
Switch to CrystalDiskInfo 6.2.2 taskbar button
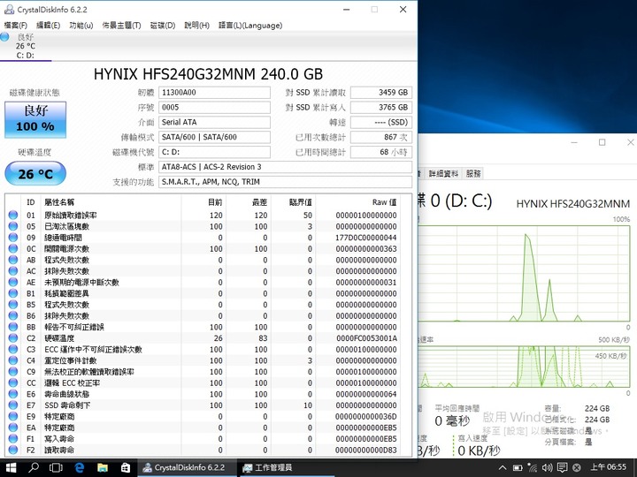[187, 467]
